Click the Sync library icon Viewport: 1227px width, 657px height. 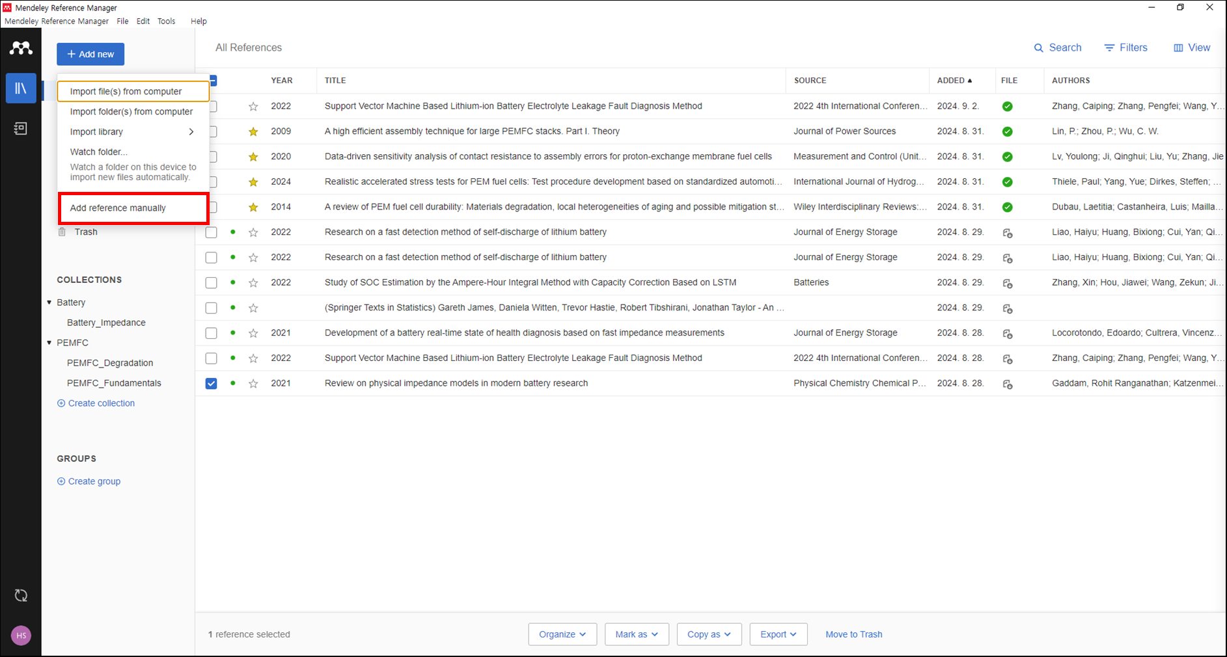pos(21,595)
